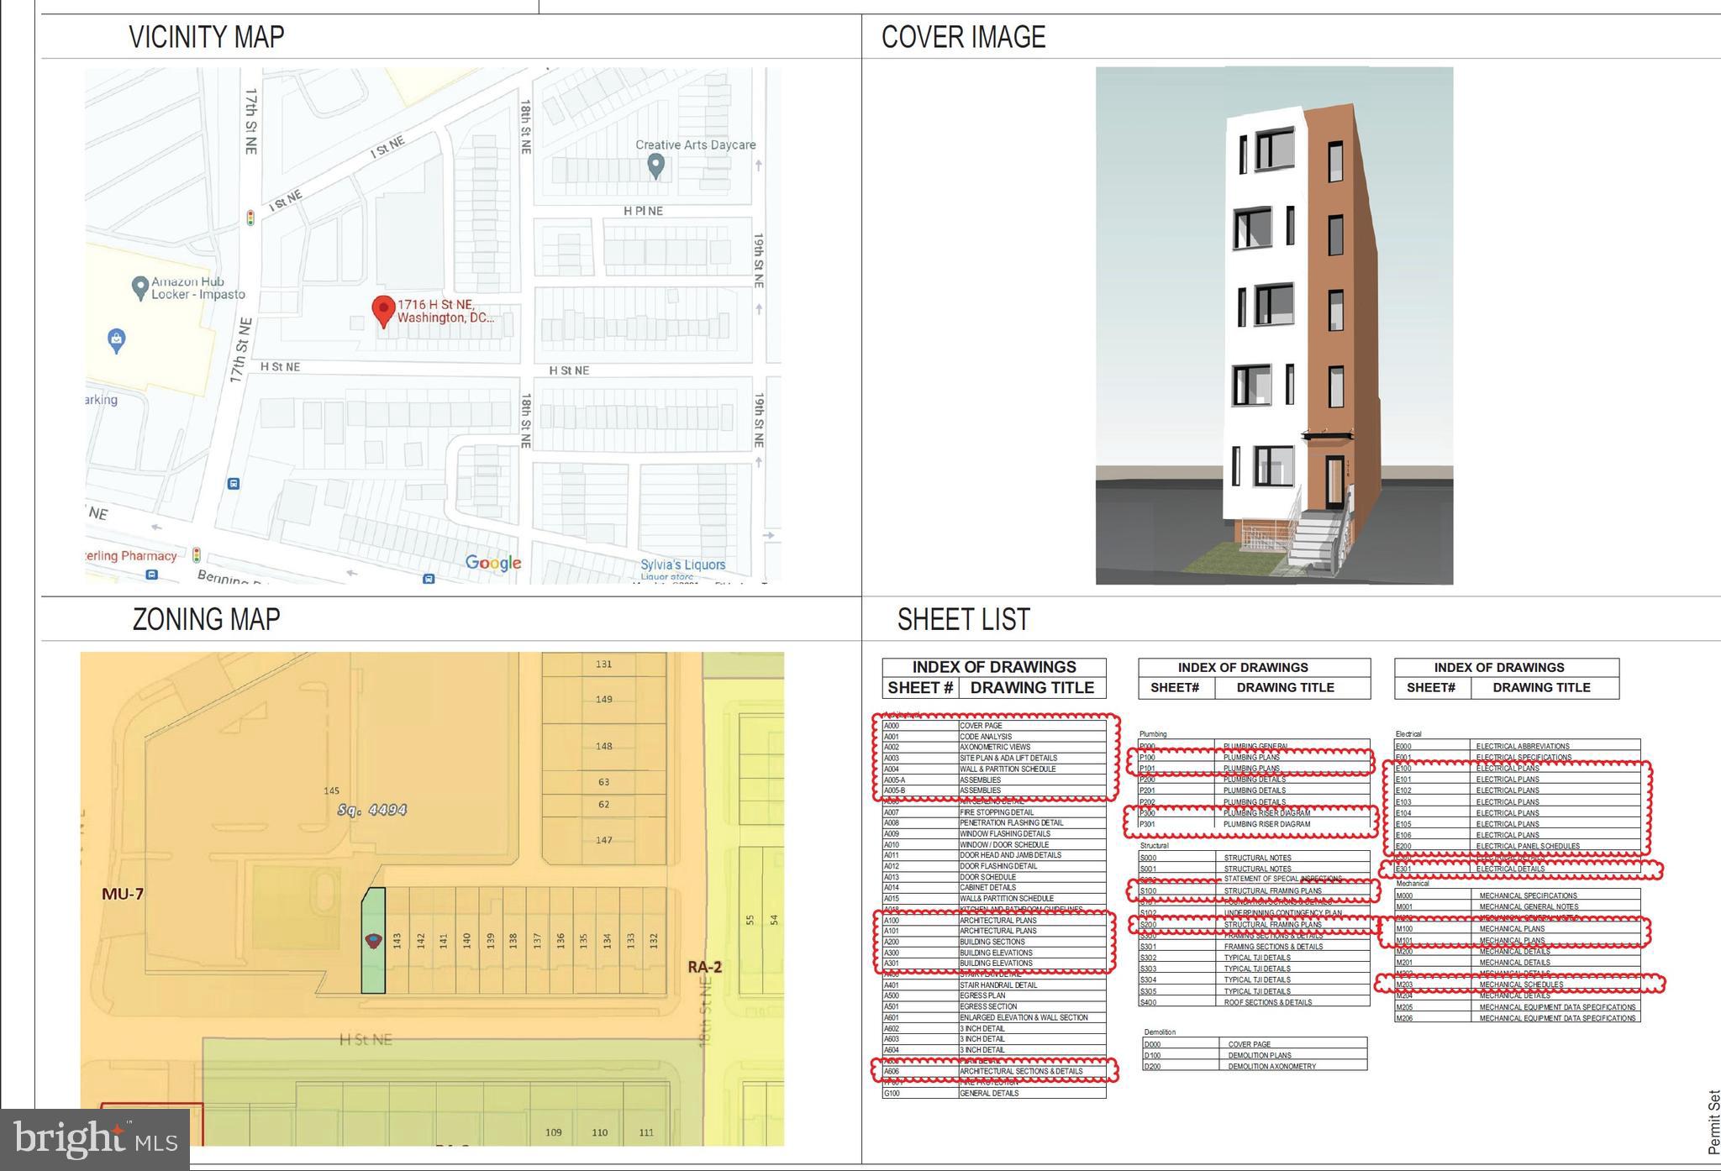Click the green highlighted lot in zoning map
The height and width of the screenshot is (1171, 1721).
373,966
